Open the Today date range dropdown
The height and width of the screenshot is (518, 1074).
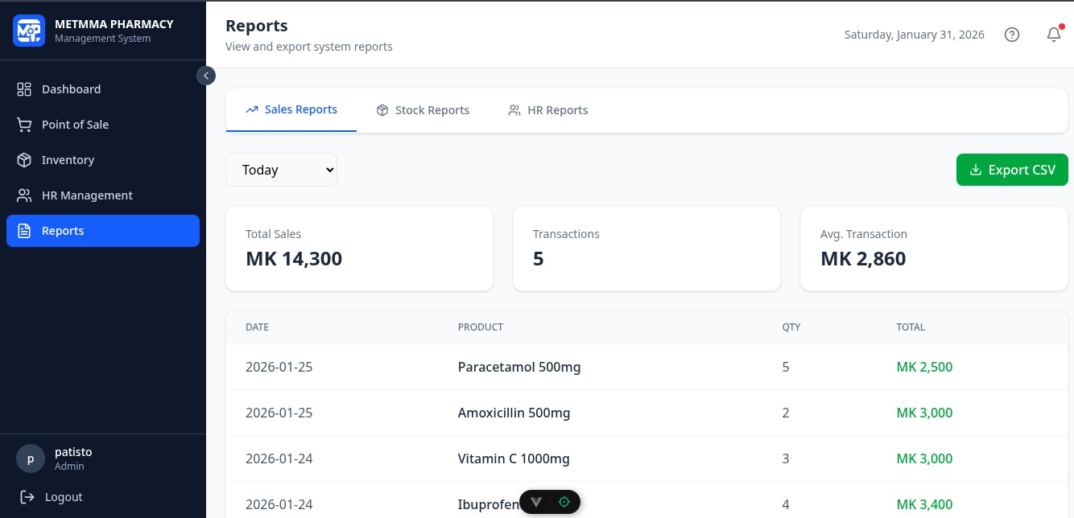(281, 170)
